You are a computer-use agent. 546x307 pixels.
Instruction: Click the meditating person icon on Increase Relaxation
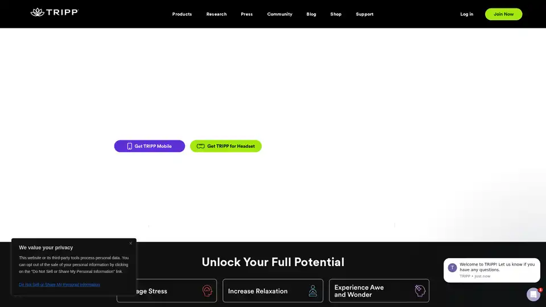313,291
